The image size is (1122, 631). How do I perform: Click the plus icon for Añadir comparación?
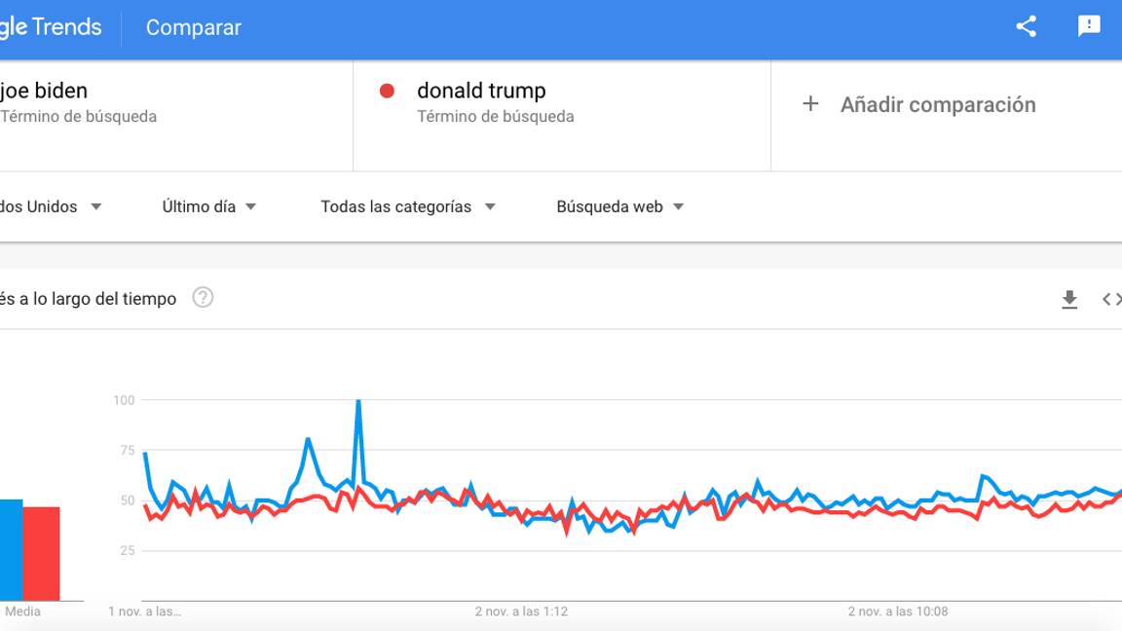pyautogui.click(x=810, y=104)
